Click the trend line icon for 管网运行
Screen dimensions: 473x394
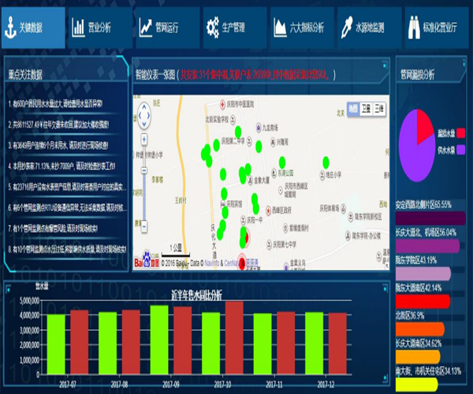[x=146, y=28]
